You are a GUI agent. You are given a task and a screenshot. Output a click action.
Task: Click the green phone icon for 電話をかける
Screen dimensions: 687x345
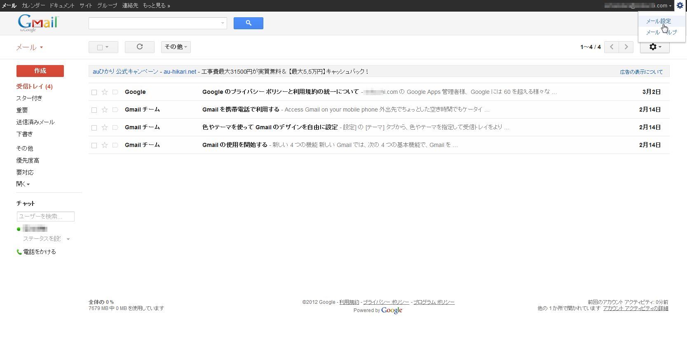[19, 252]
